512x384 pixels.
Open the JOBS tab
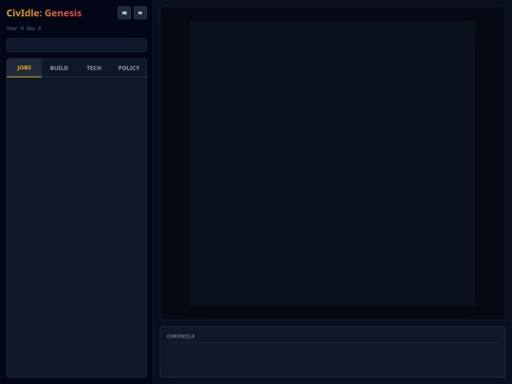(x=24, y=68)
